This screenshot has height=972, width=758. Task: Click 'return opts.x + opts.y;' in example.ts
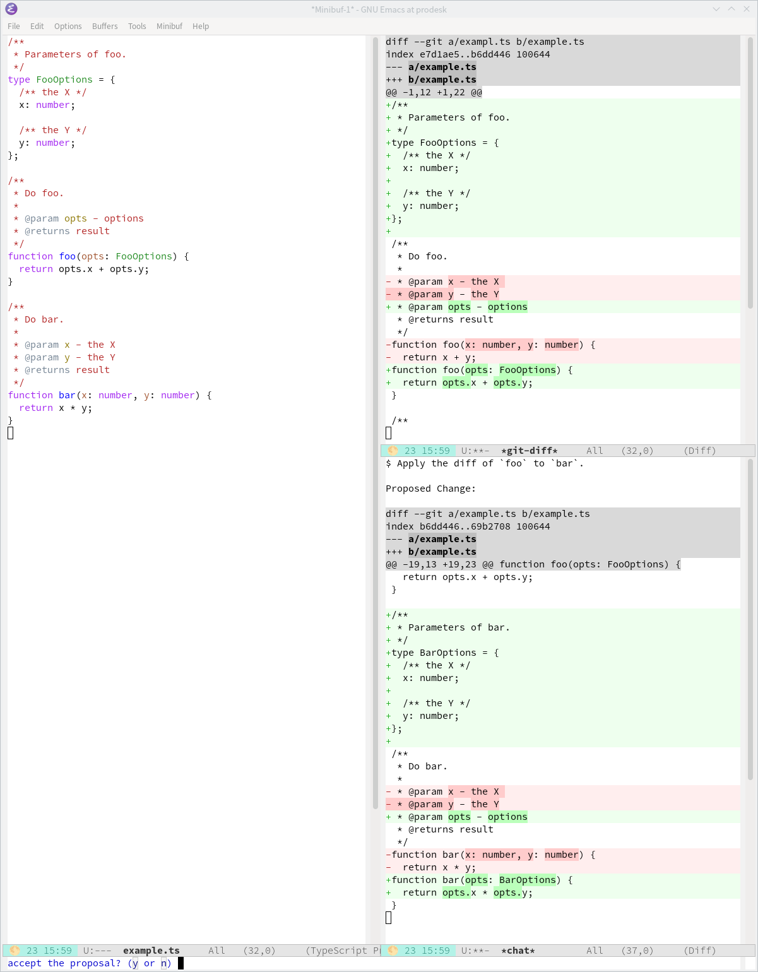84,269
